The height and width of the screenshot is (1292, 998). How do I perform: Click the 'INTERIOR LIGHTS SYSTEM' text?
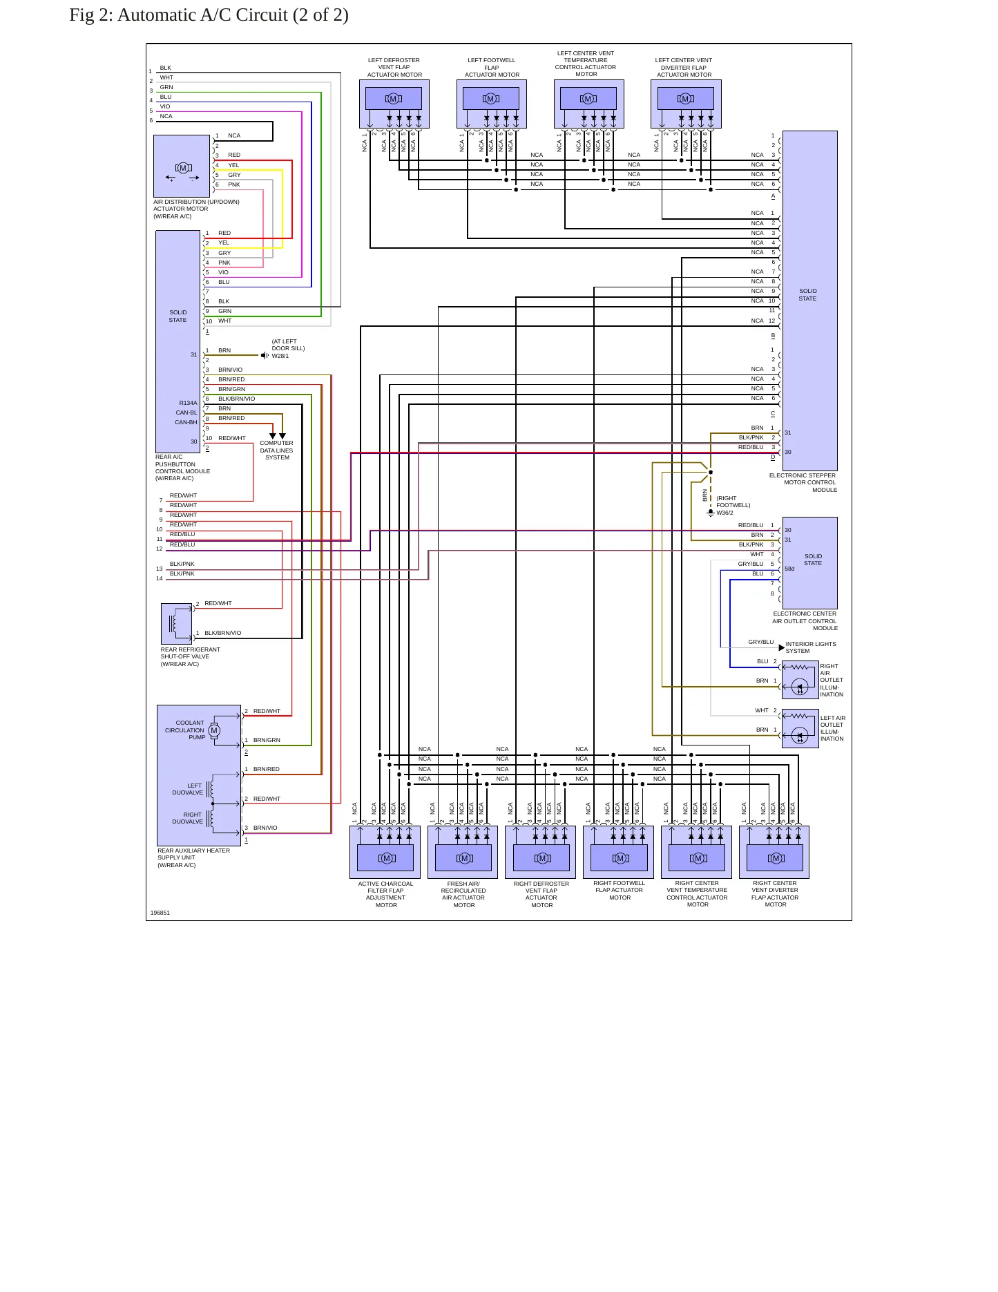point(810,647)
